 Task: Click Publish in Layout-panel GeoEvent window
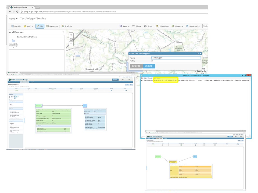click(x=127, y=85)
